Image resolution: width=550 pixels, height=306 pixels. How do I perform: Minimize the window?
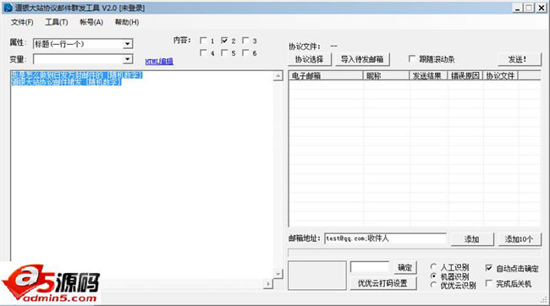pyautogui.click(x=517, y=8)
